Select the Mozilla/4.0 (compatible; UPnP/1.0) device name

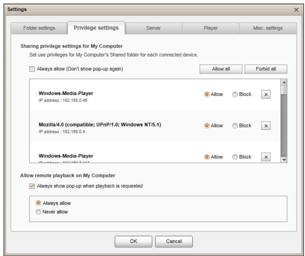[x=100, y=124]
